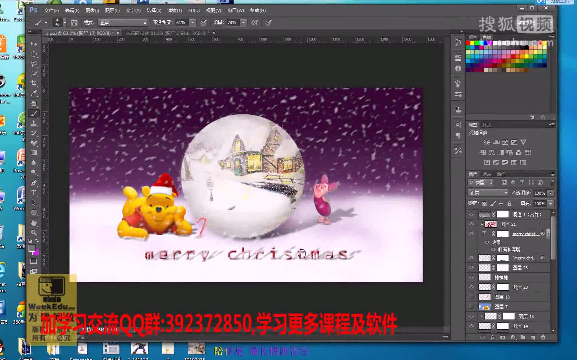The image size is (577, 360).
Task: Select the Pen tool
Action: [34, 183]
